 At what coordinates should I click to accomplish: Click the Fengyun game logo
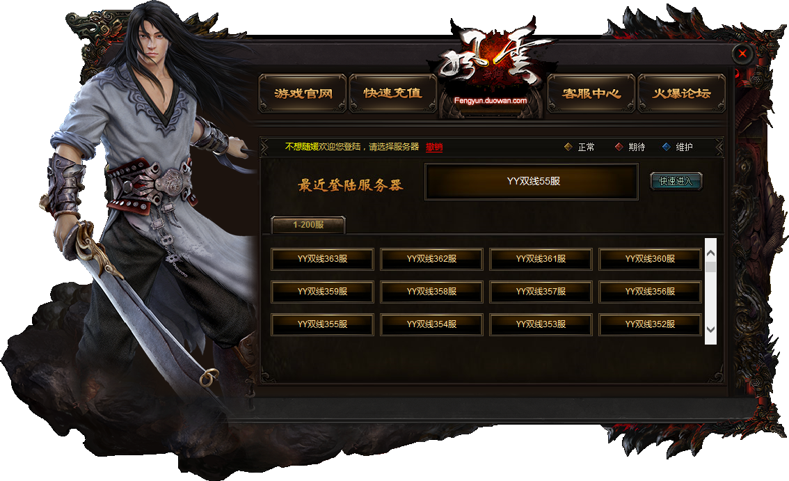pyautogui.click(x=491, y=65)
